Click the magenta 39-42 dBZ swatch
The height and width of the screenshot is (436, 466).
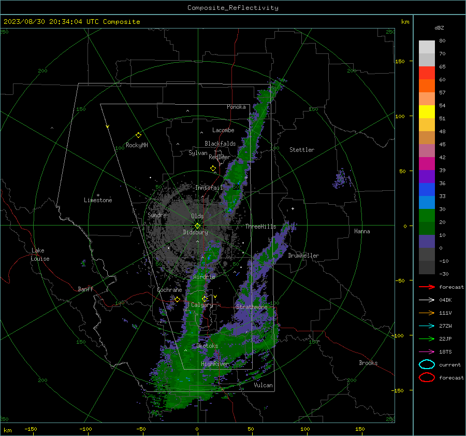coord(427,164)
